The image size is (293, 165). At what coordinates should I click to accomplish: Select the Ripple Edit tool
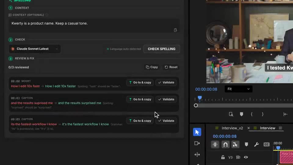tap(197, 155)
